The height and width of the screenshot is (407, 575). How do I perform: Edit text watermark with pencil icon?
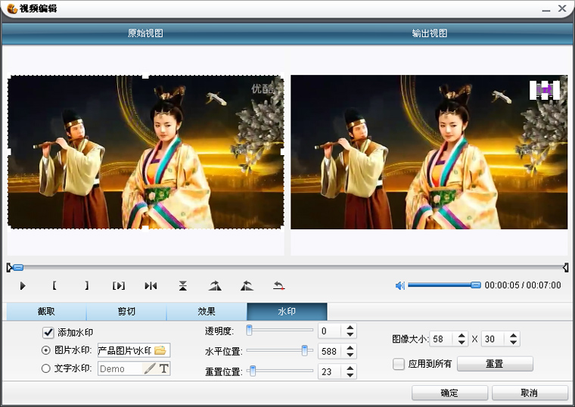[150, 368]
